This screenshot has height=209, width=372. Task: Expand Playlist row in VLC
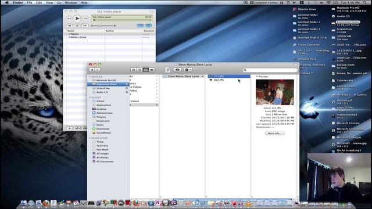(69, 34)
